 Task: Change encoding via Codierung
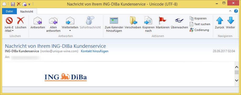199,30
